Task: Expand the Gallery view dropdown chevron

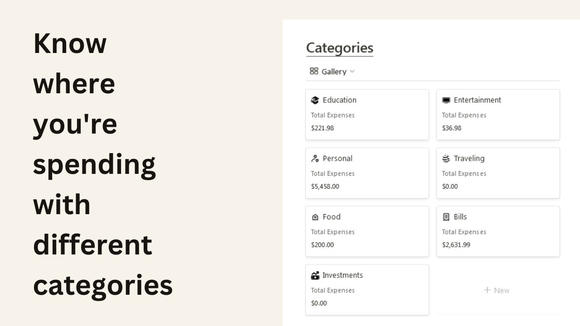Action: click(x=352, y=72)
